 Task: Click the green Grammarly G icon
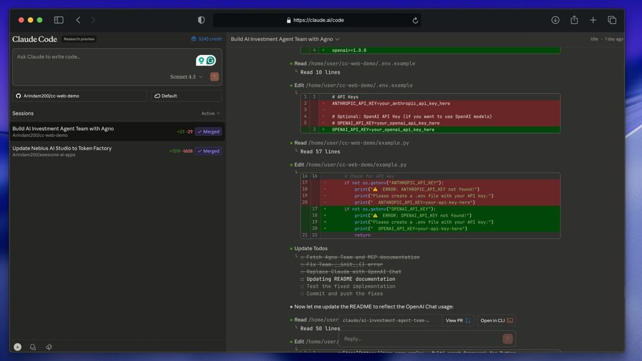211,60
